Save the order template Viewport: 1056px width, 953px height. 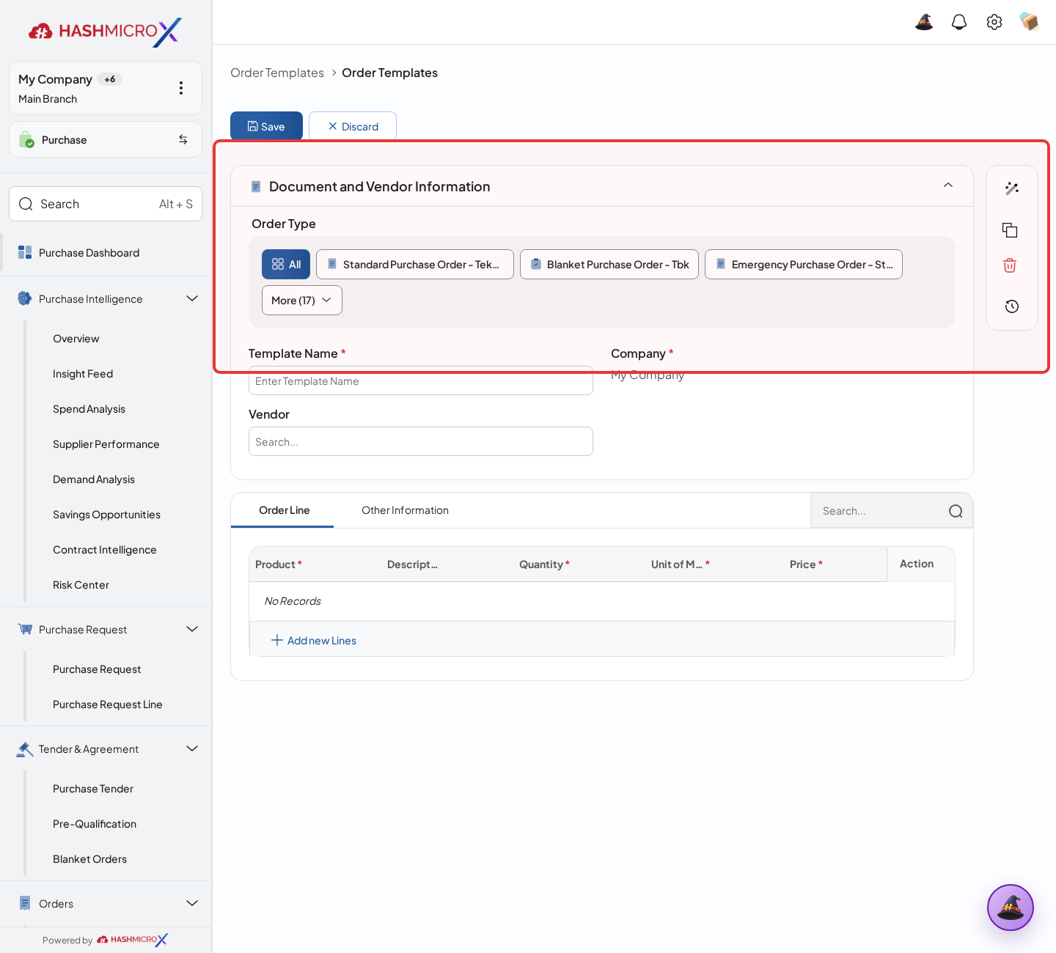pyautogui.click(x=266, y=126)
